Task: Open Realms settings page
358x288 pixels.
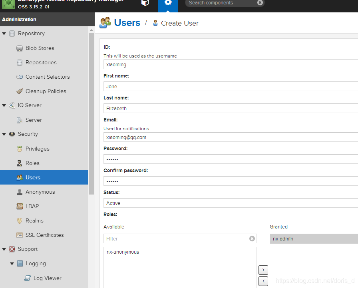Action: tap(34, 220)
